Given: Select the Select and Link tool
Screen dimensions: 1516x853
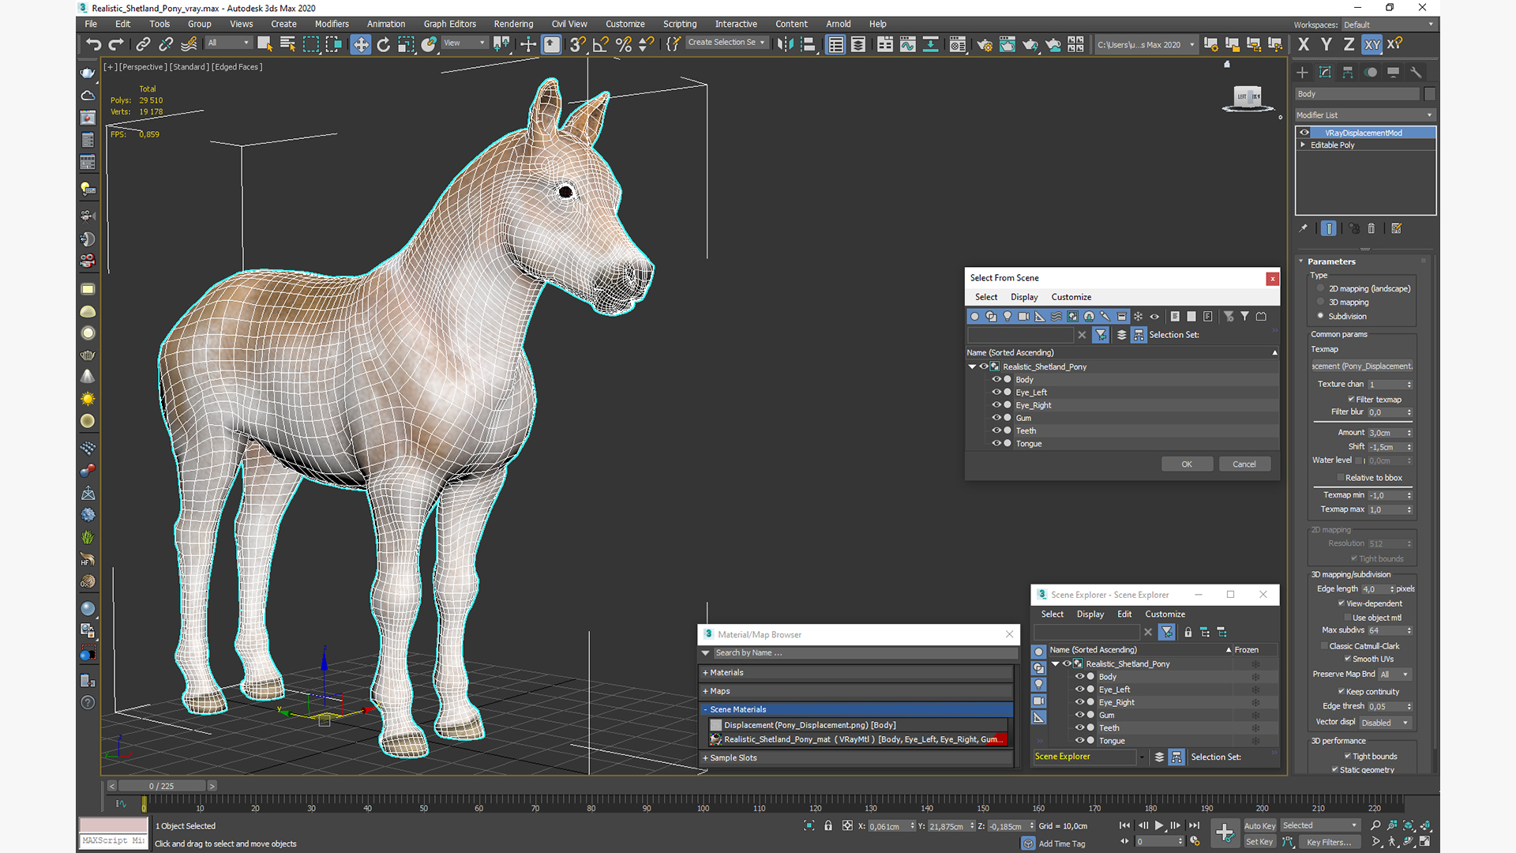Looking at the screenshot, I should click(143, 44).
